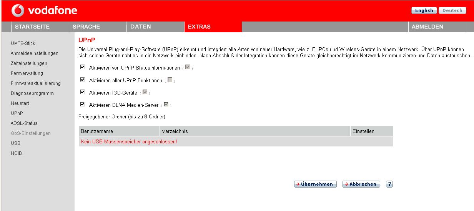
Task: Select the EXTRAS tab
Action: point(213,27)
